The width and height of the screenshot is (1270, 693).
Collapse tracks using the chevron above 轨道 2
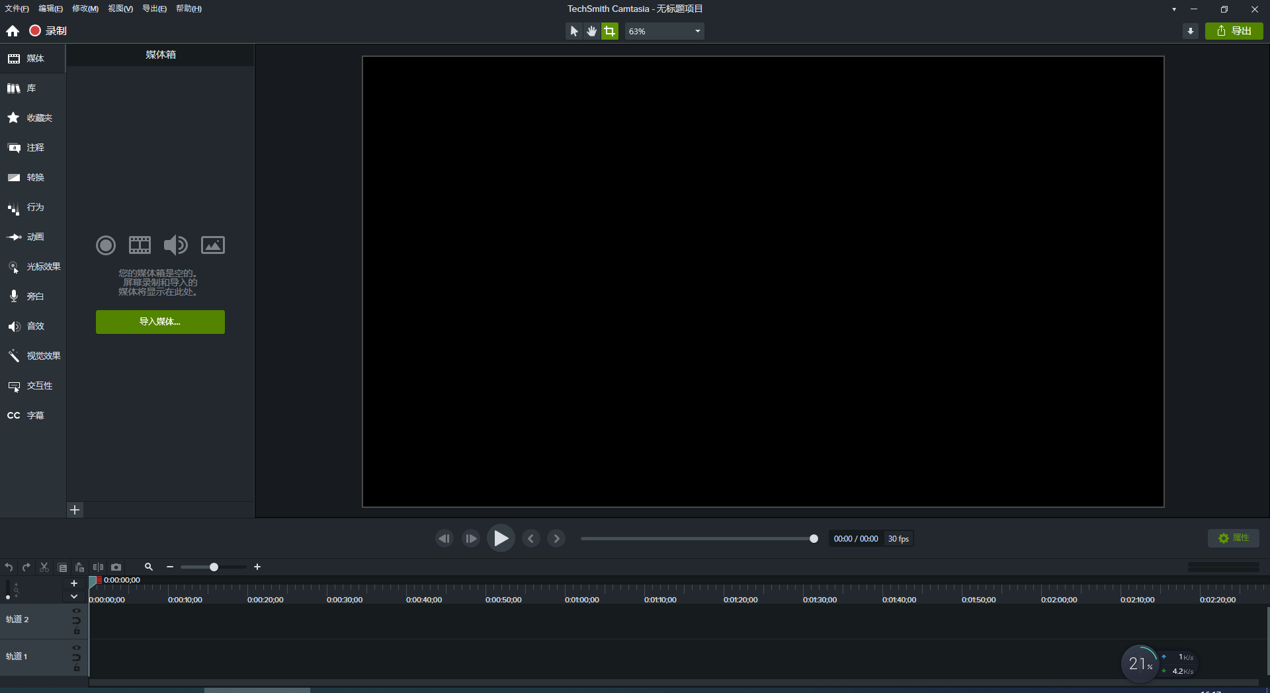pyautogui.click(x=74, y=596)
